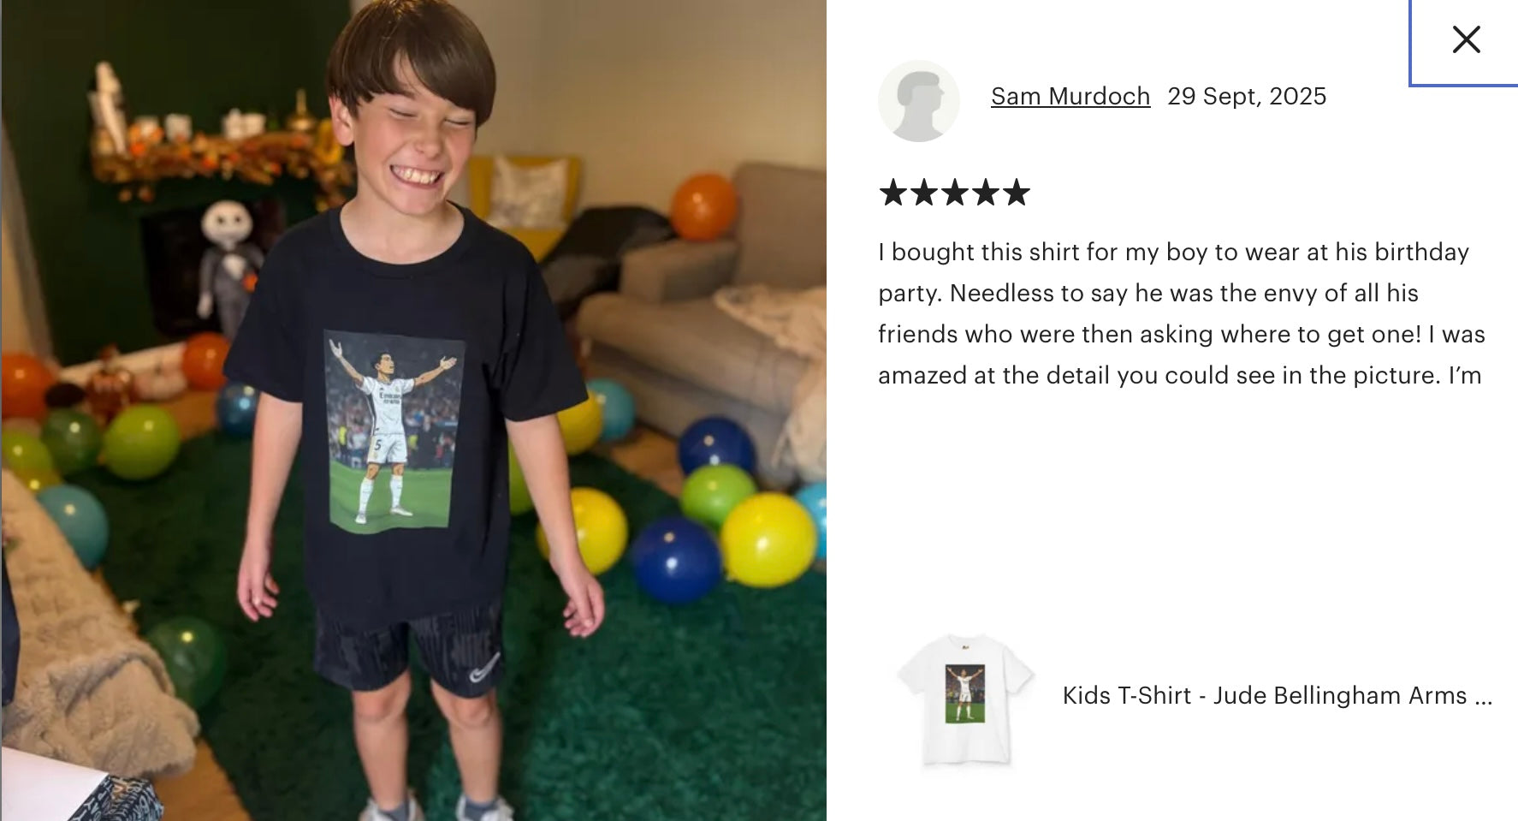Click the fourth rating star

985,193
